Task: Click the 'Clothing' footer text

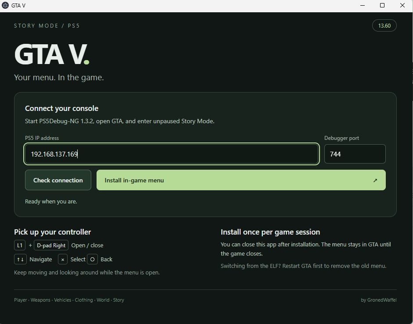Action: coord(84,300)
